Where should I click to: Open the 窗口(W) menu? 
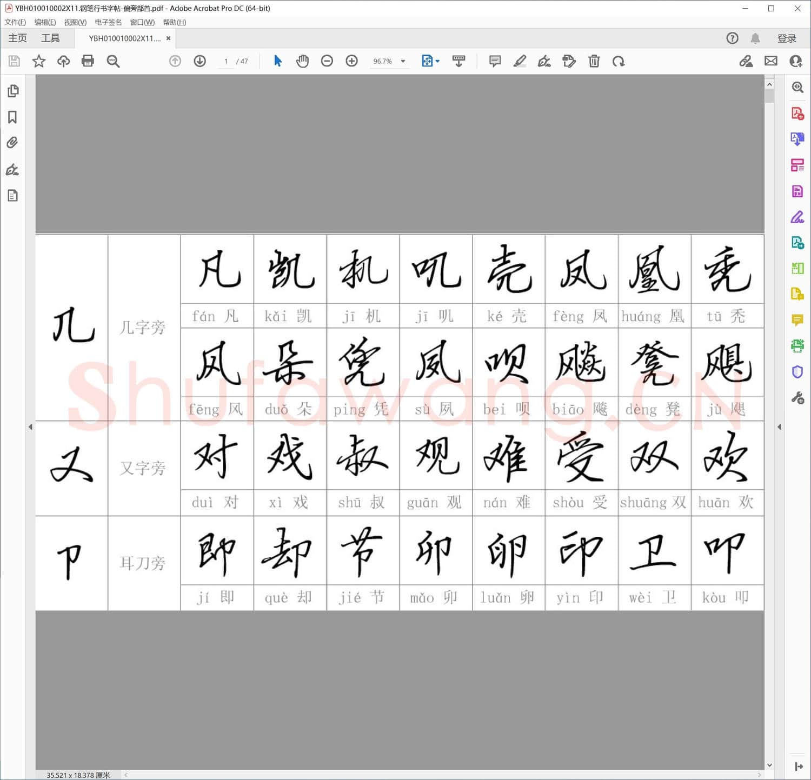coord(142,22)
